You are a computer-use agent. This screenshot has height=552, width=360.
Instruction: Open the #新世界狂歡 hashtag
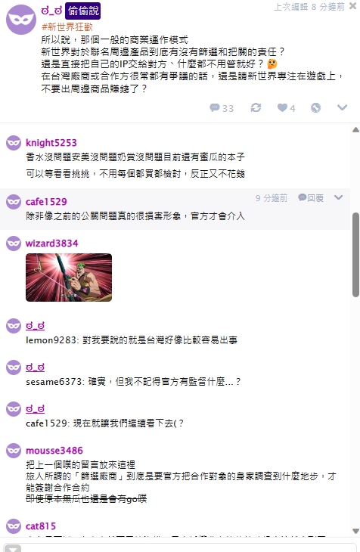[x=67, y=26]
